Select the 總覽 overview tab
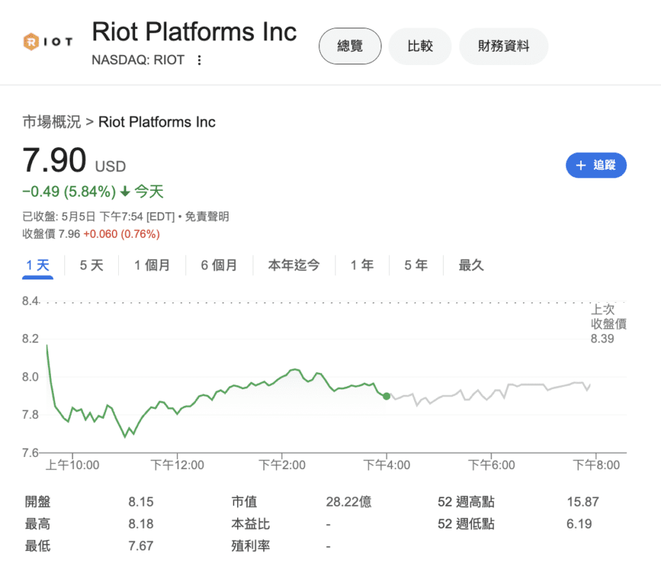Image resolution: width=661 pixels, height=566 pixels. (350, 46)
